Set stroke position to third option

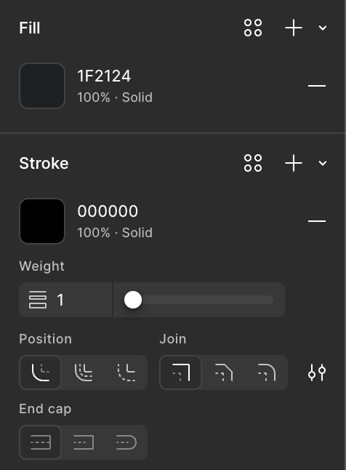click(x=126, y=373)
